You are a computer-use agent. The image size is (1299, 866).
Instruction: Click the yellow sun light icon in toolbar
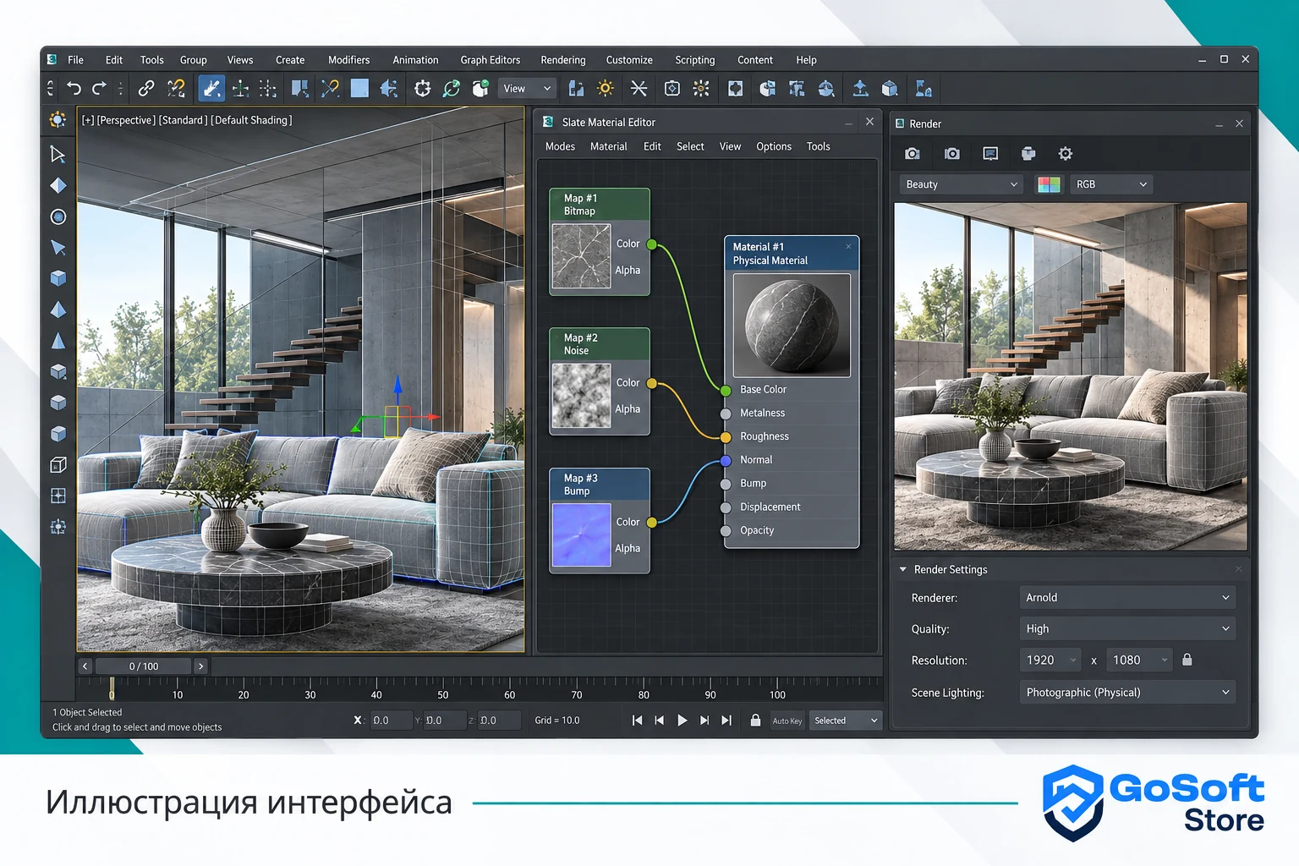point(606,88)
